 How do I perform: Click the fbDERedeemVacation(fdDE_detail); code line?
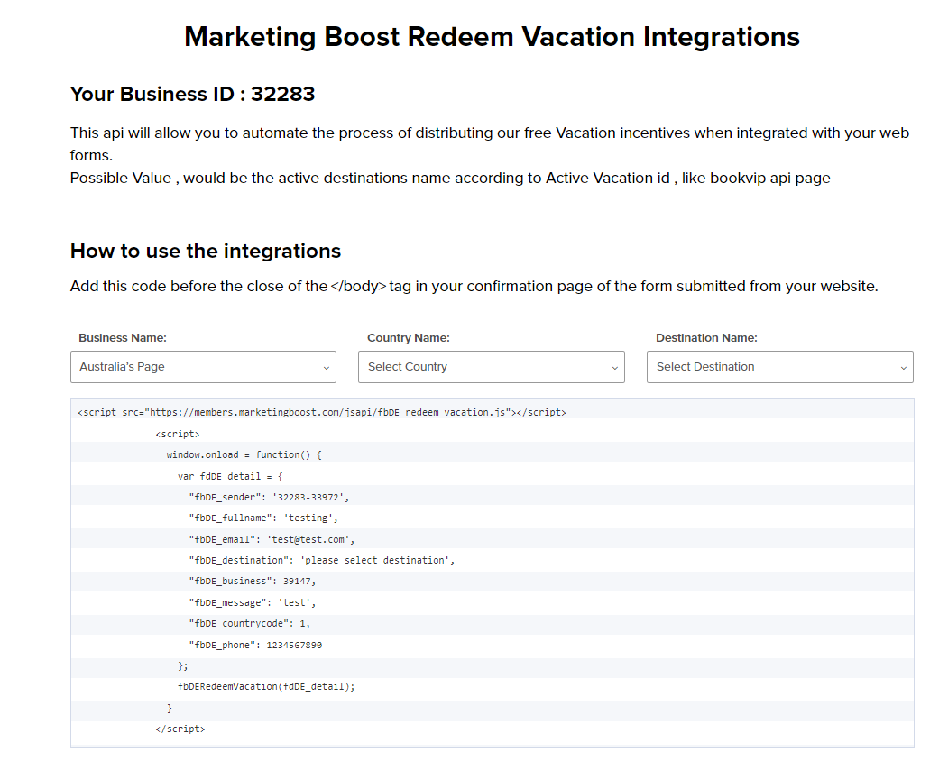click(x=266, y=687)
